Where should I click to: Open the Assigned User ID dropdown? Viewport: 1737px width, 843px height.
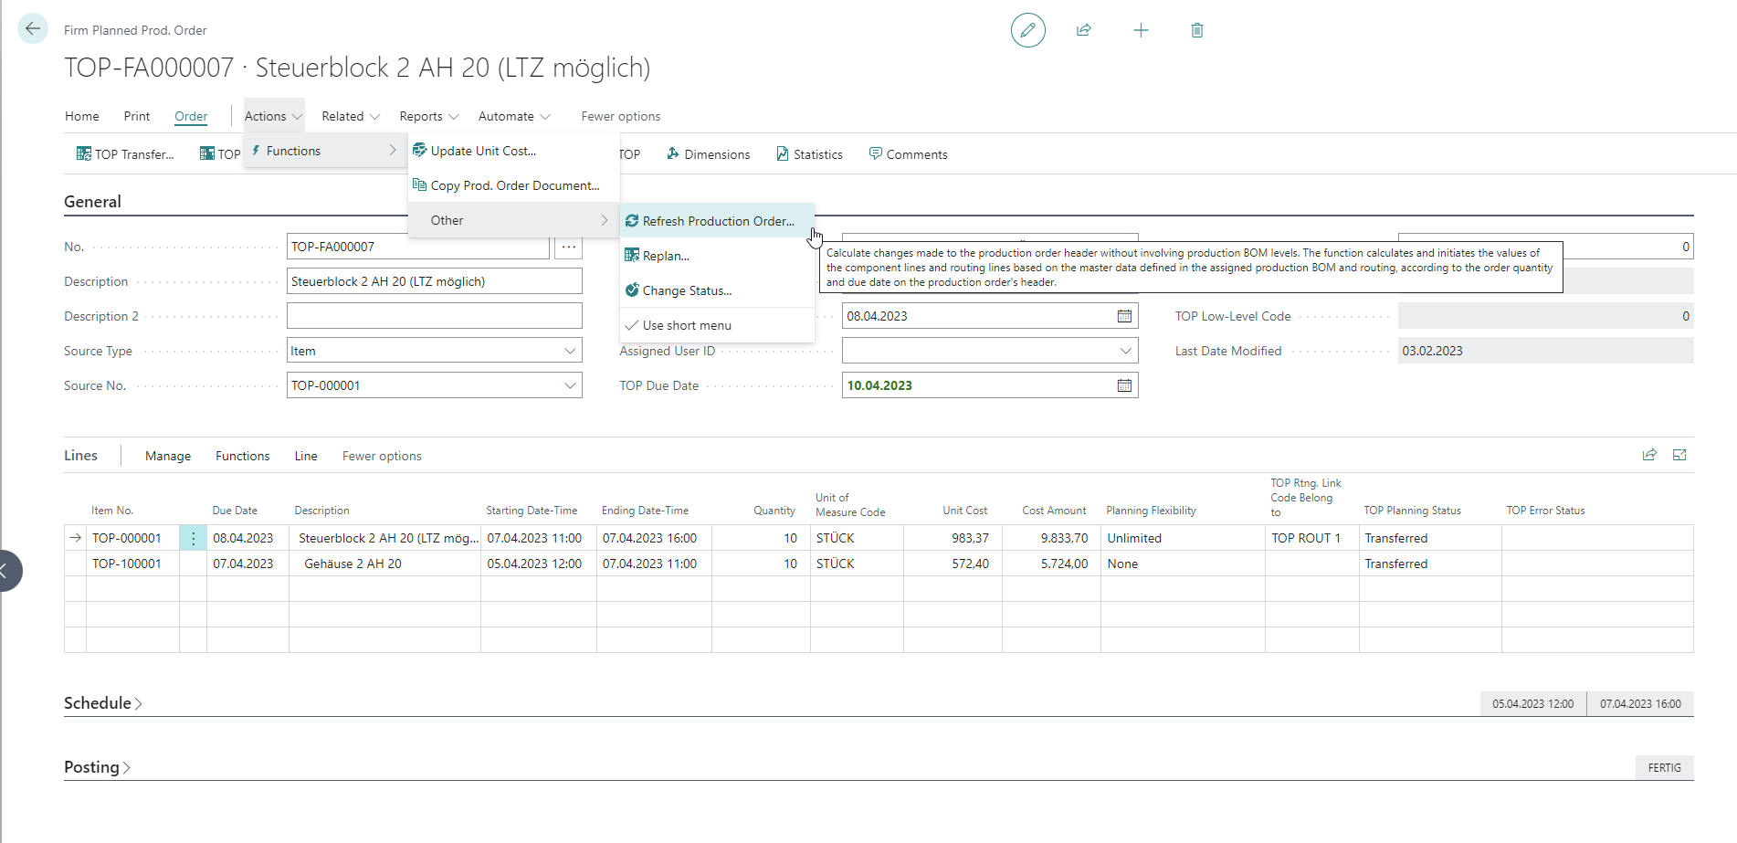(1125, 351)
